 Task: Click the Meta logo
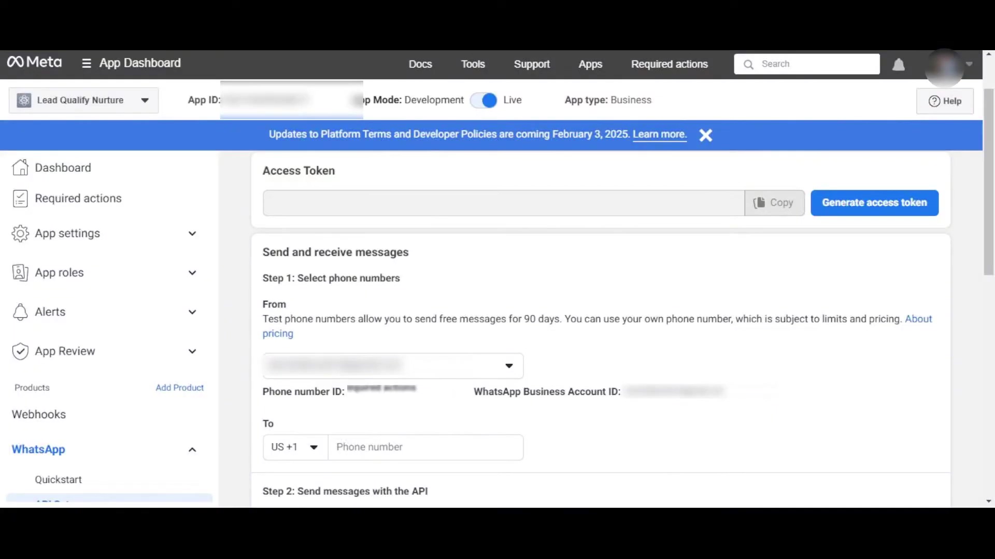pos(34,63)
